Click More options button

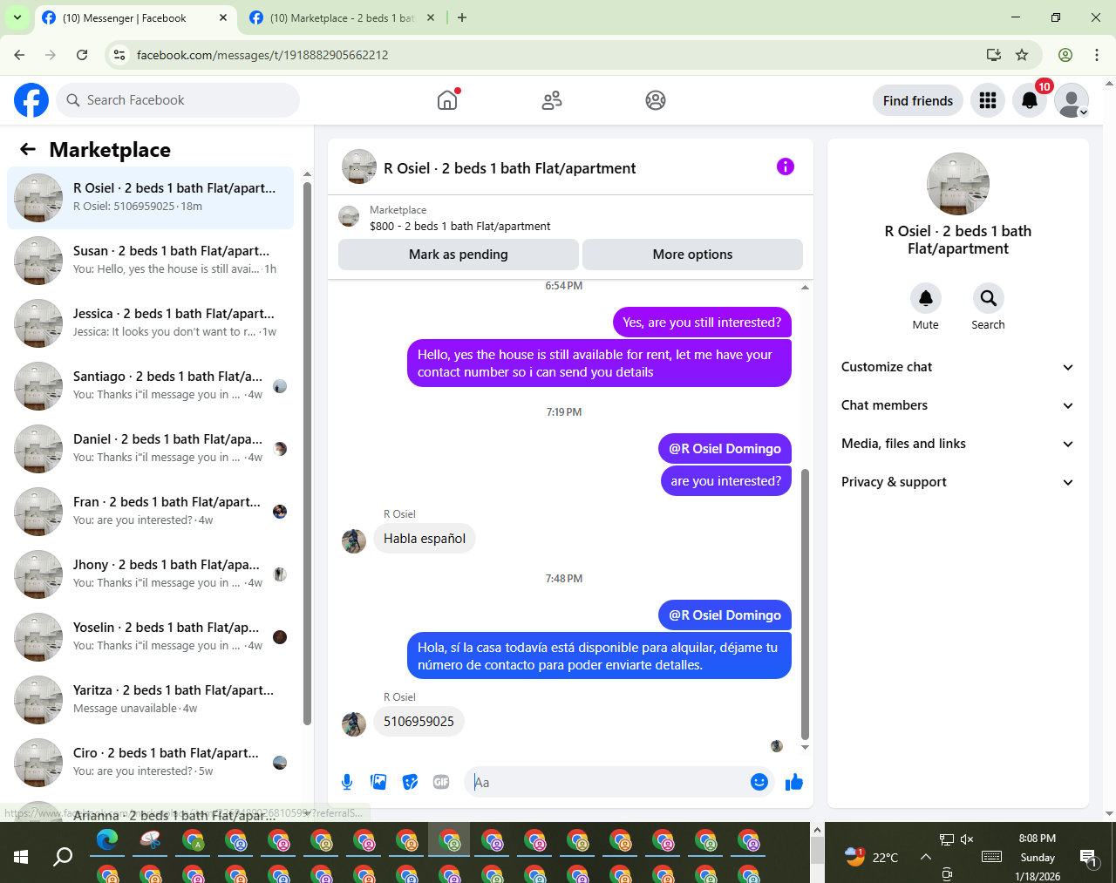pos(692,255)
